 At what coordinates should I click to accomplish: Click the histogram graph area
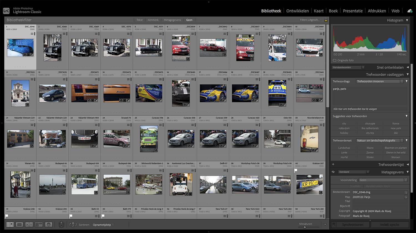pos(370,38)
